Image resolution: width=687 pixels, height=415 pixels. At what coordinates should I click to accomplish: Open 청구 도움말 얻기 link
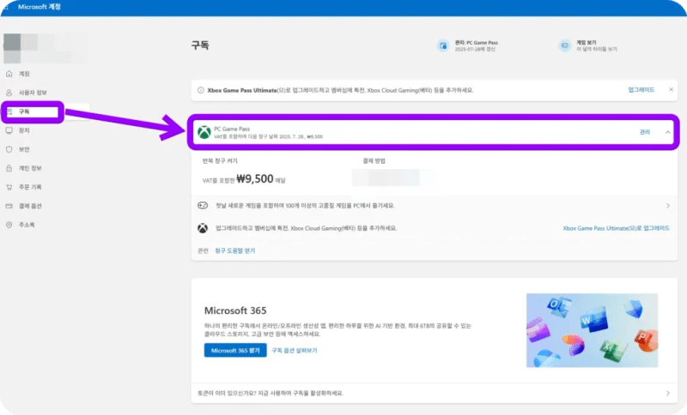click(234, 250)
